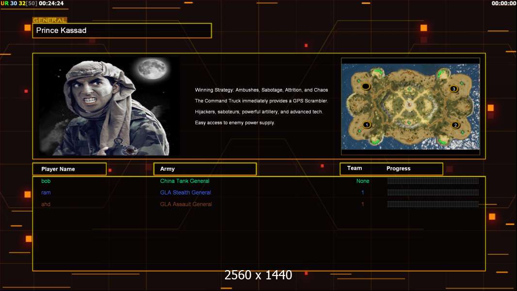Screen dimensions: 517x291
Task: Select start position 1 on the map
Action: click(x=367, y=125)
